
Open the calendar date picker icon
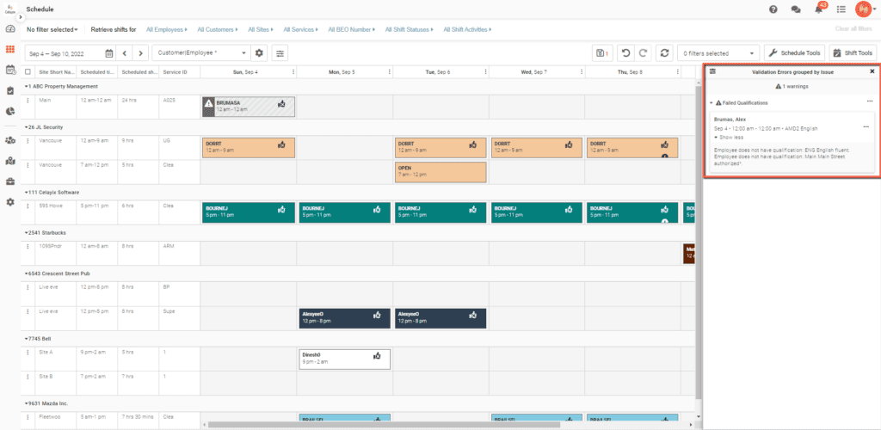click(x=108, y=53)
